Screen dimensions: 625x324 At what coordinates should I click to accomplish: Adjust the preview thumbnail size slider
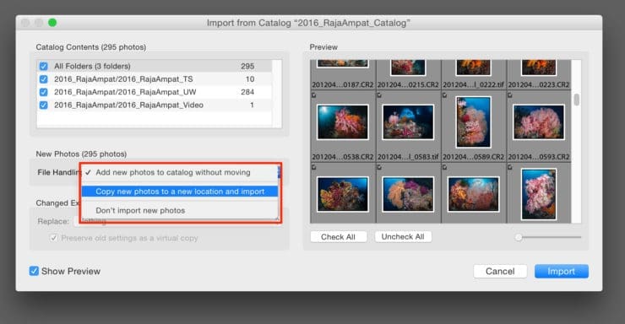[x=519, y=237]
